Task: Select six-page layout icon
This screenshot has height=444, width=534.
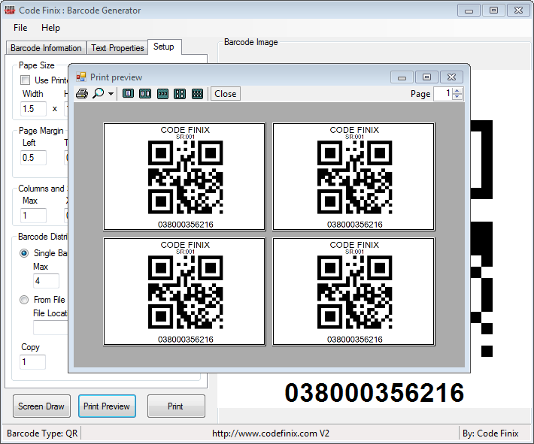Action: [x=197, y=94]
